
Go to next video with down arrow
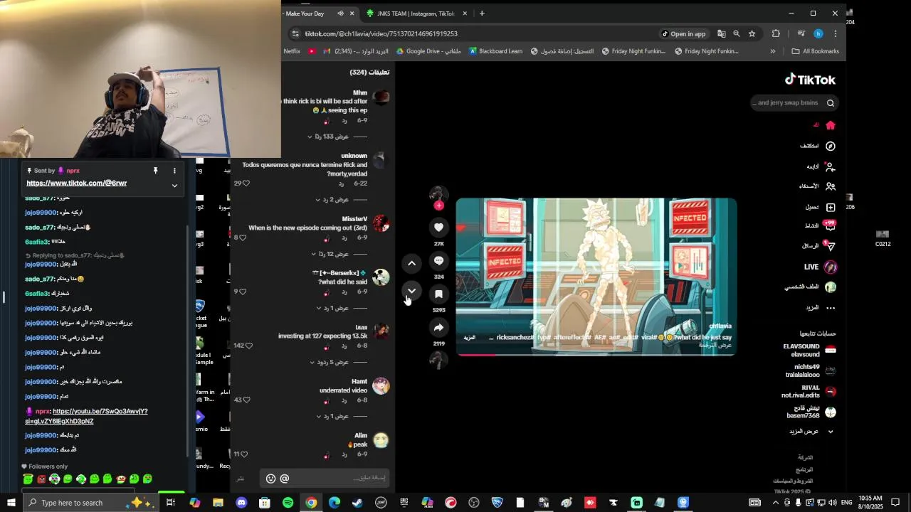coord(411,291)
